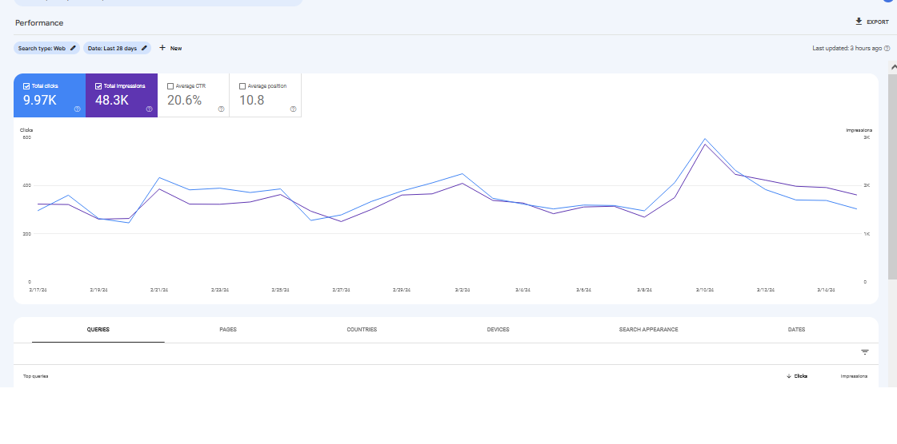Open help icon on Average position card
The image size is (897, 444).
tap(293, 109)
